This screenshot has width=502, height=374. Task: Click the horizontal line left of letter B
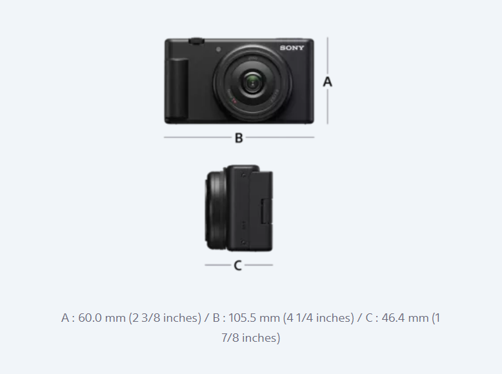coord(197,137)
